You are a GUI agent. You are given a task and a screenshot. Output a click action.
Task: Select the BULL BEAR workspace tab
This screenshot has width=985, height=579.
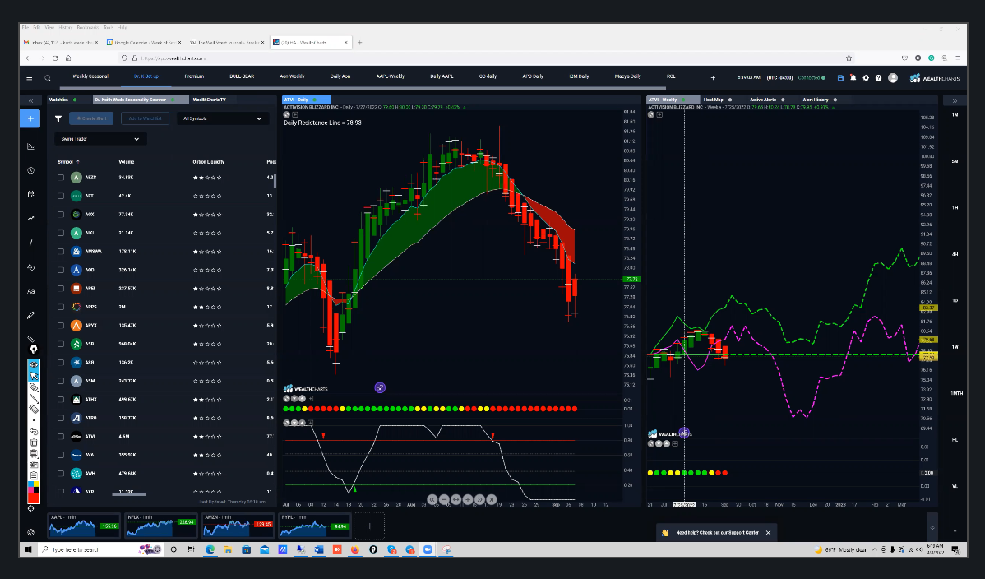click(x=242, y=76)
